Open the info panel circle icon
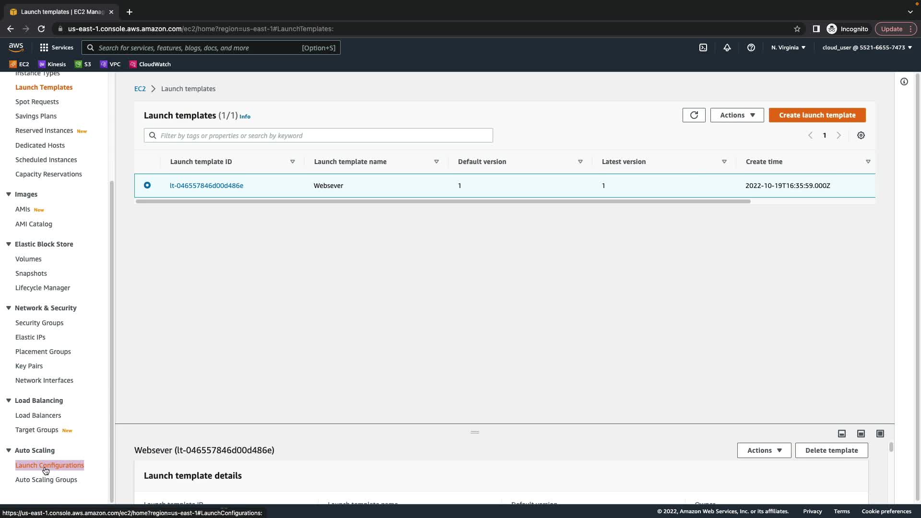 point(904,82)
